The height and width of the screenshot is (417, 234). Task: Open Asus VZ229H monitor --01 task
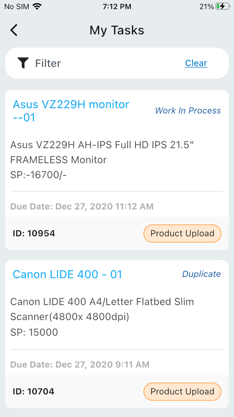click(71, 111)
